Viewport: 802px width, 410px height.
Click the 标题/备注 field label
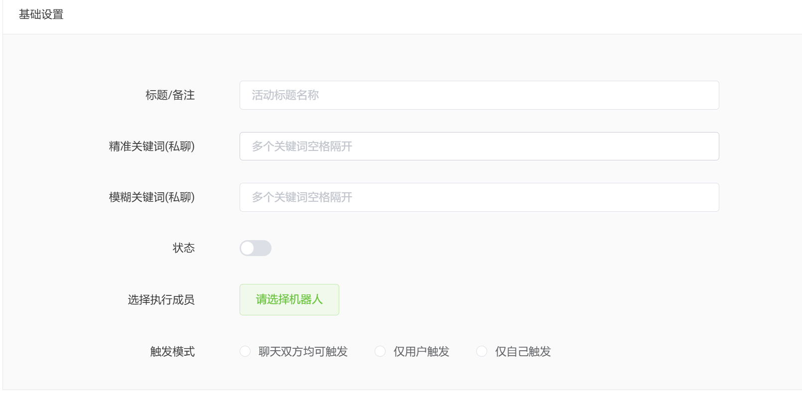tap(170, 95)
